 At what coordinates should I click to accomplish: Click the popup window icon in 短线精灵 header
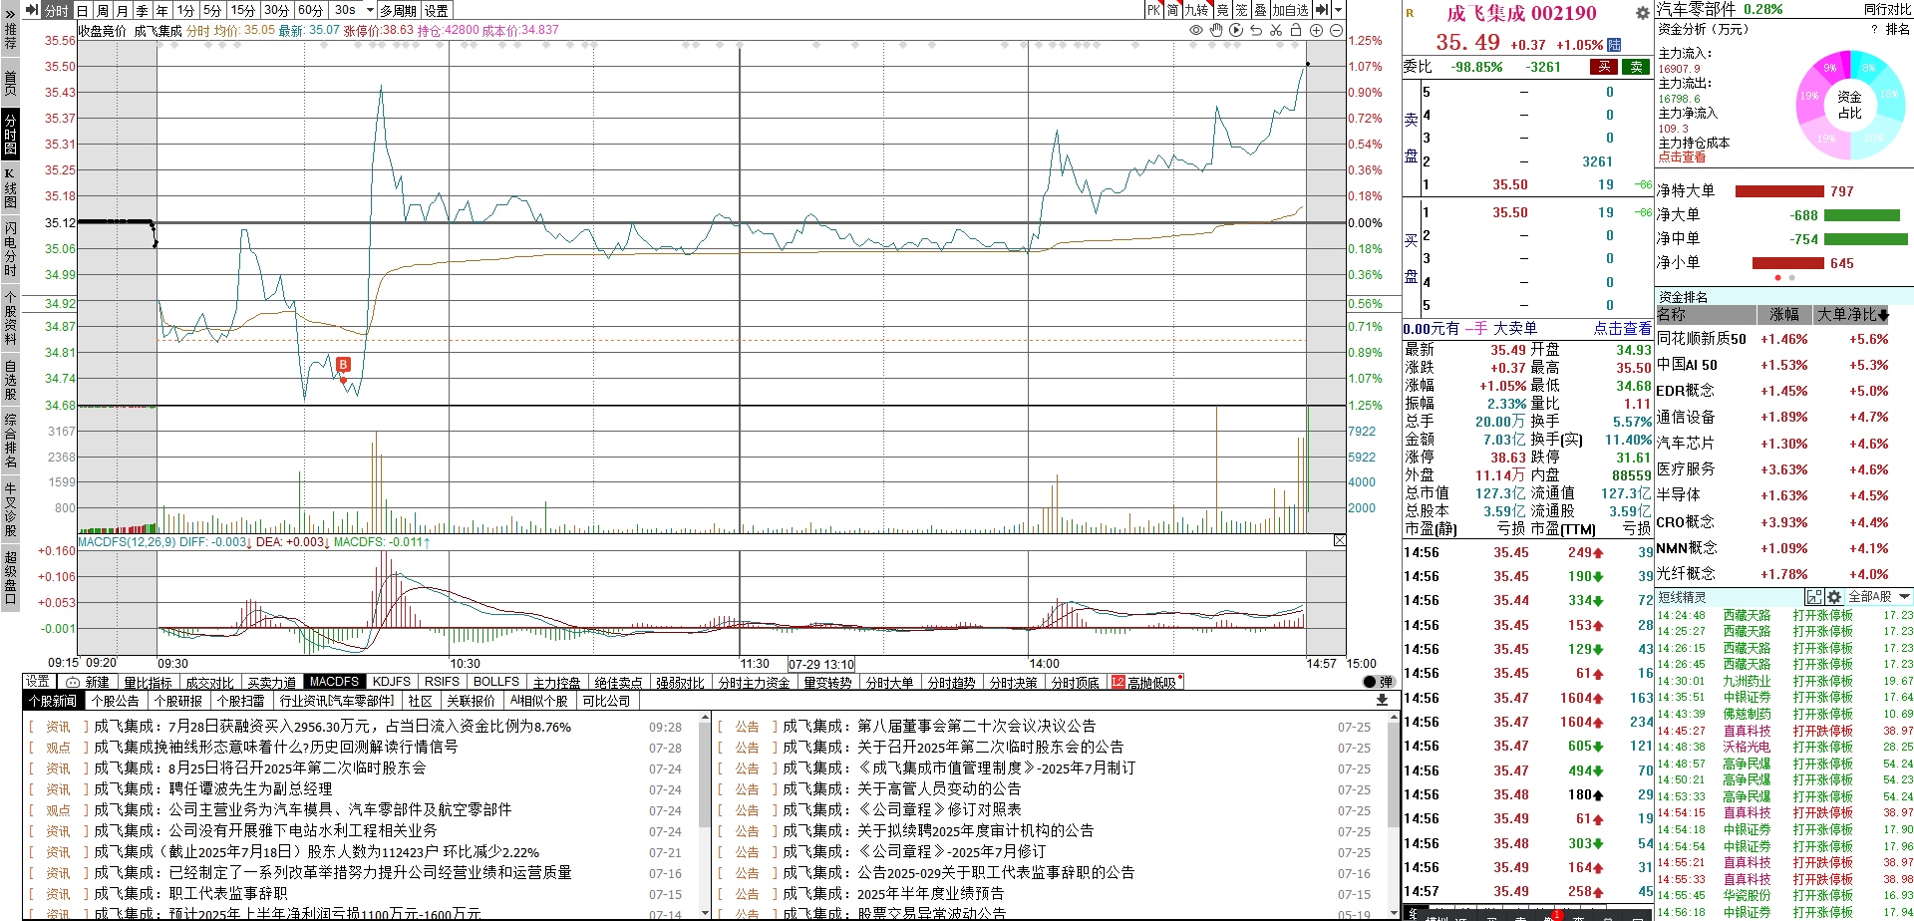coord(1814,597)
